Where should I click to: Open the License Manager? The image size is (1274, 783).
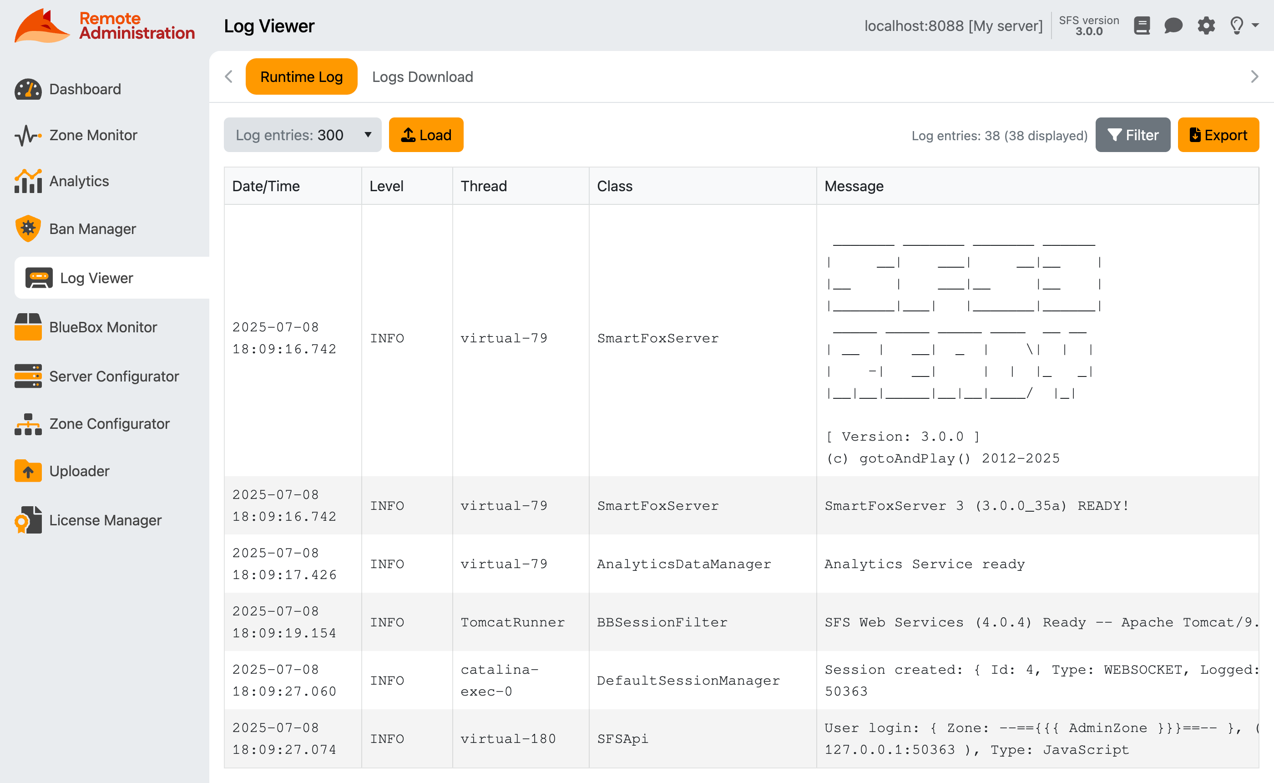click(x=106, y=520)
